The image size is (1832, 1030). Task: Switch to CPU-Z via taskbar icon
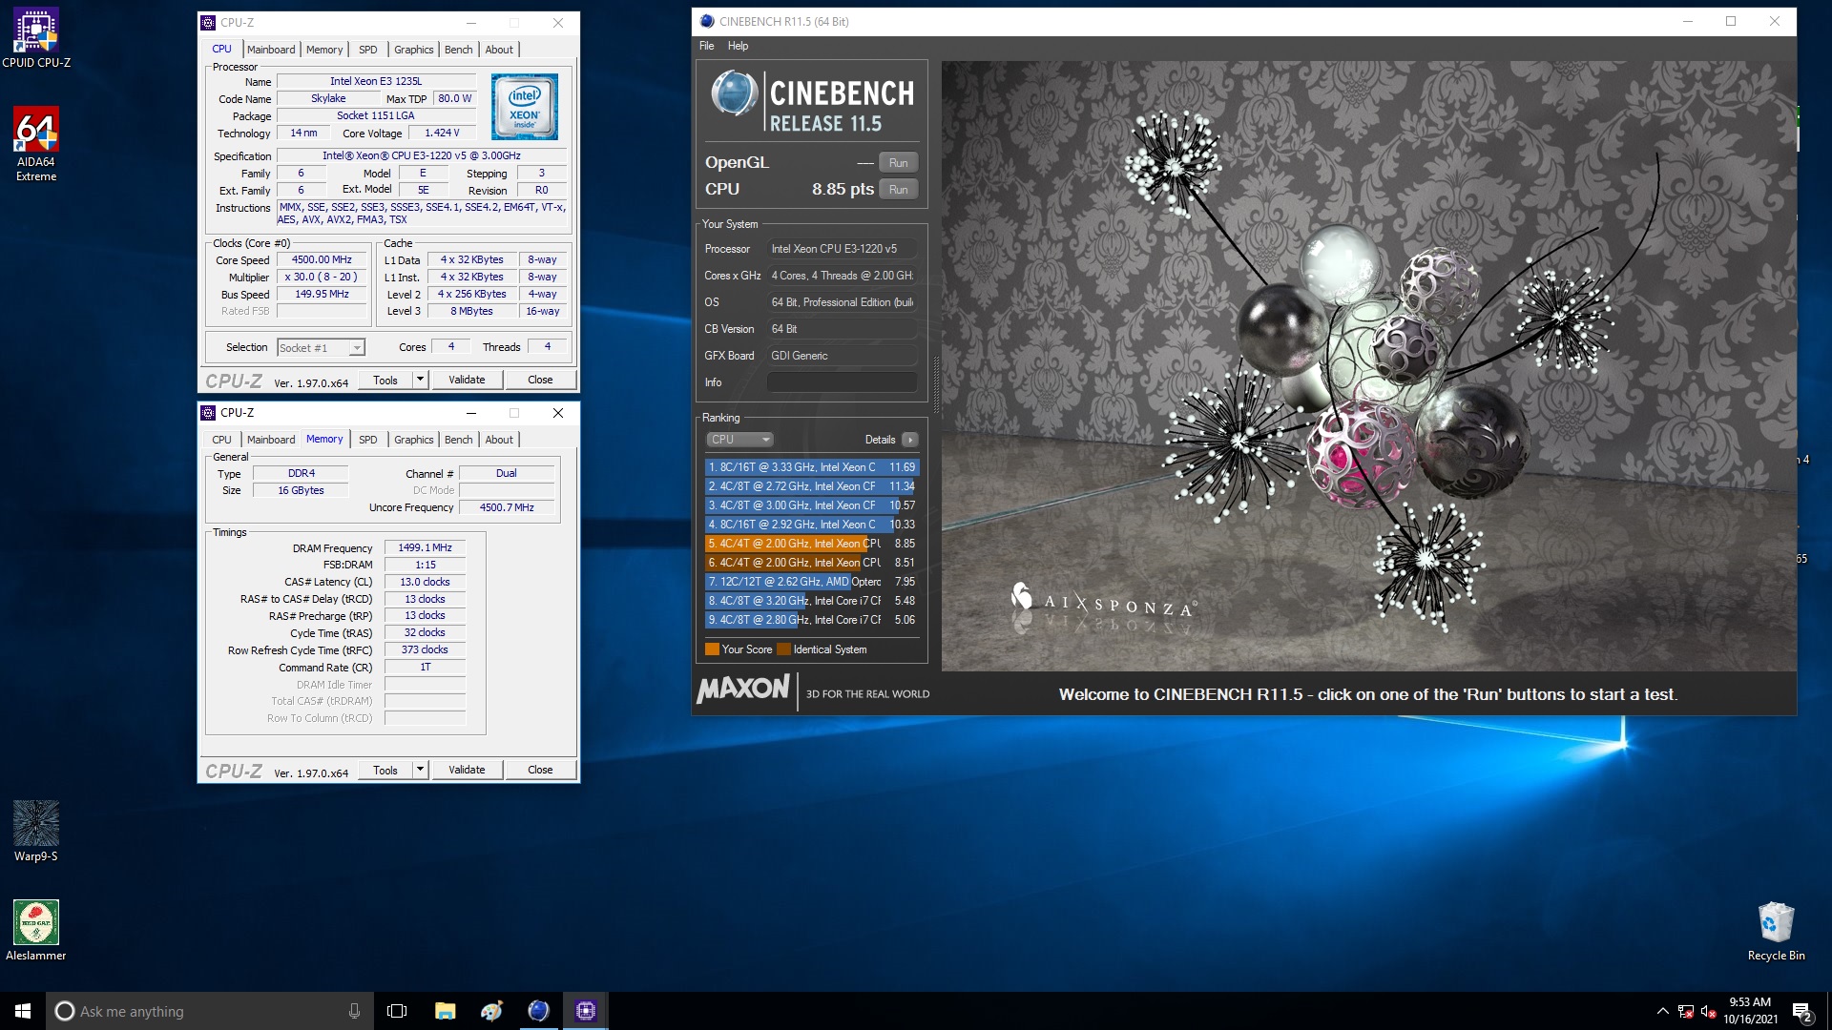click(586, 1011)
